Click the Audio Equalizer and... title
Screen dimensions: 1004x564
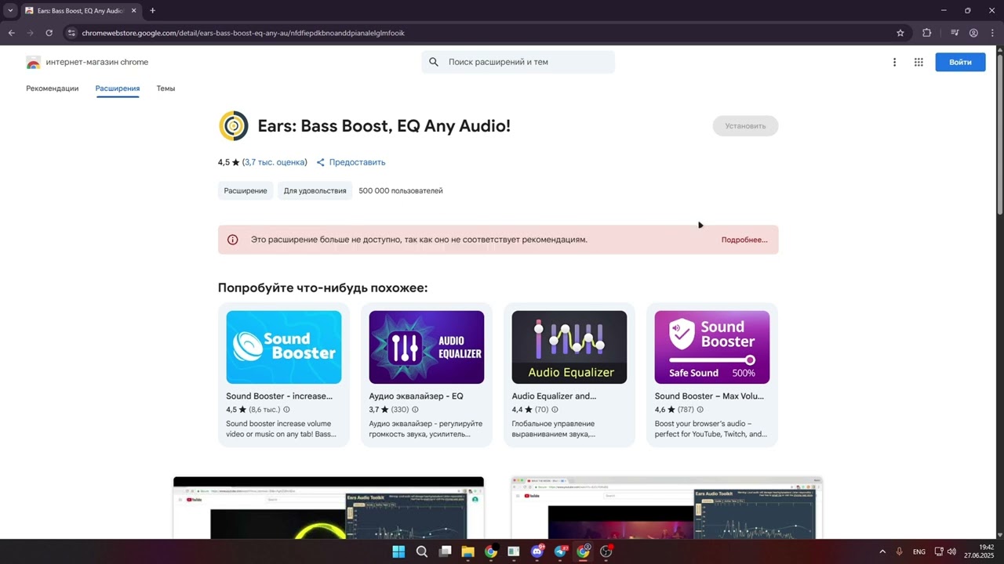tap(554, 396)
